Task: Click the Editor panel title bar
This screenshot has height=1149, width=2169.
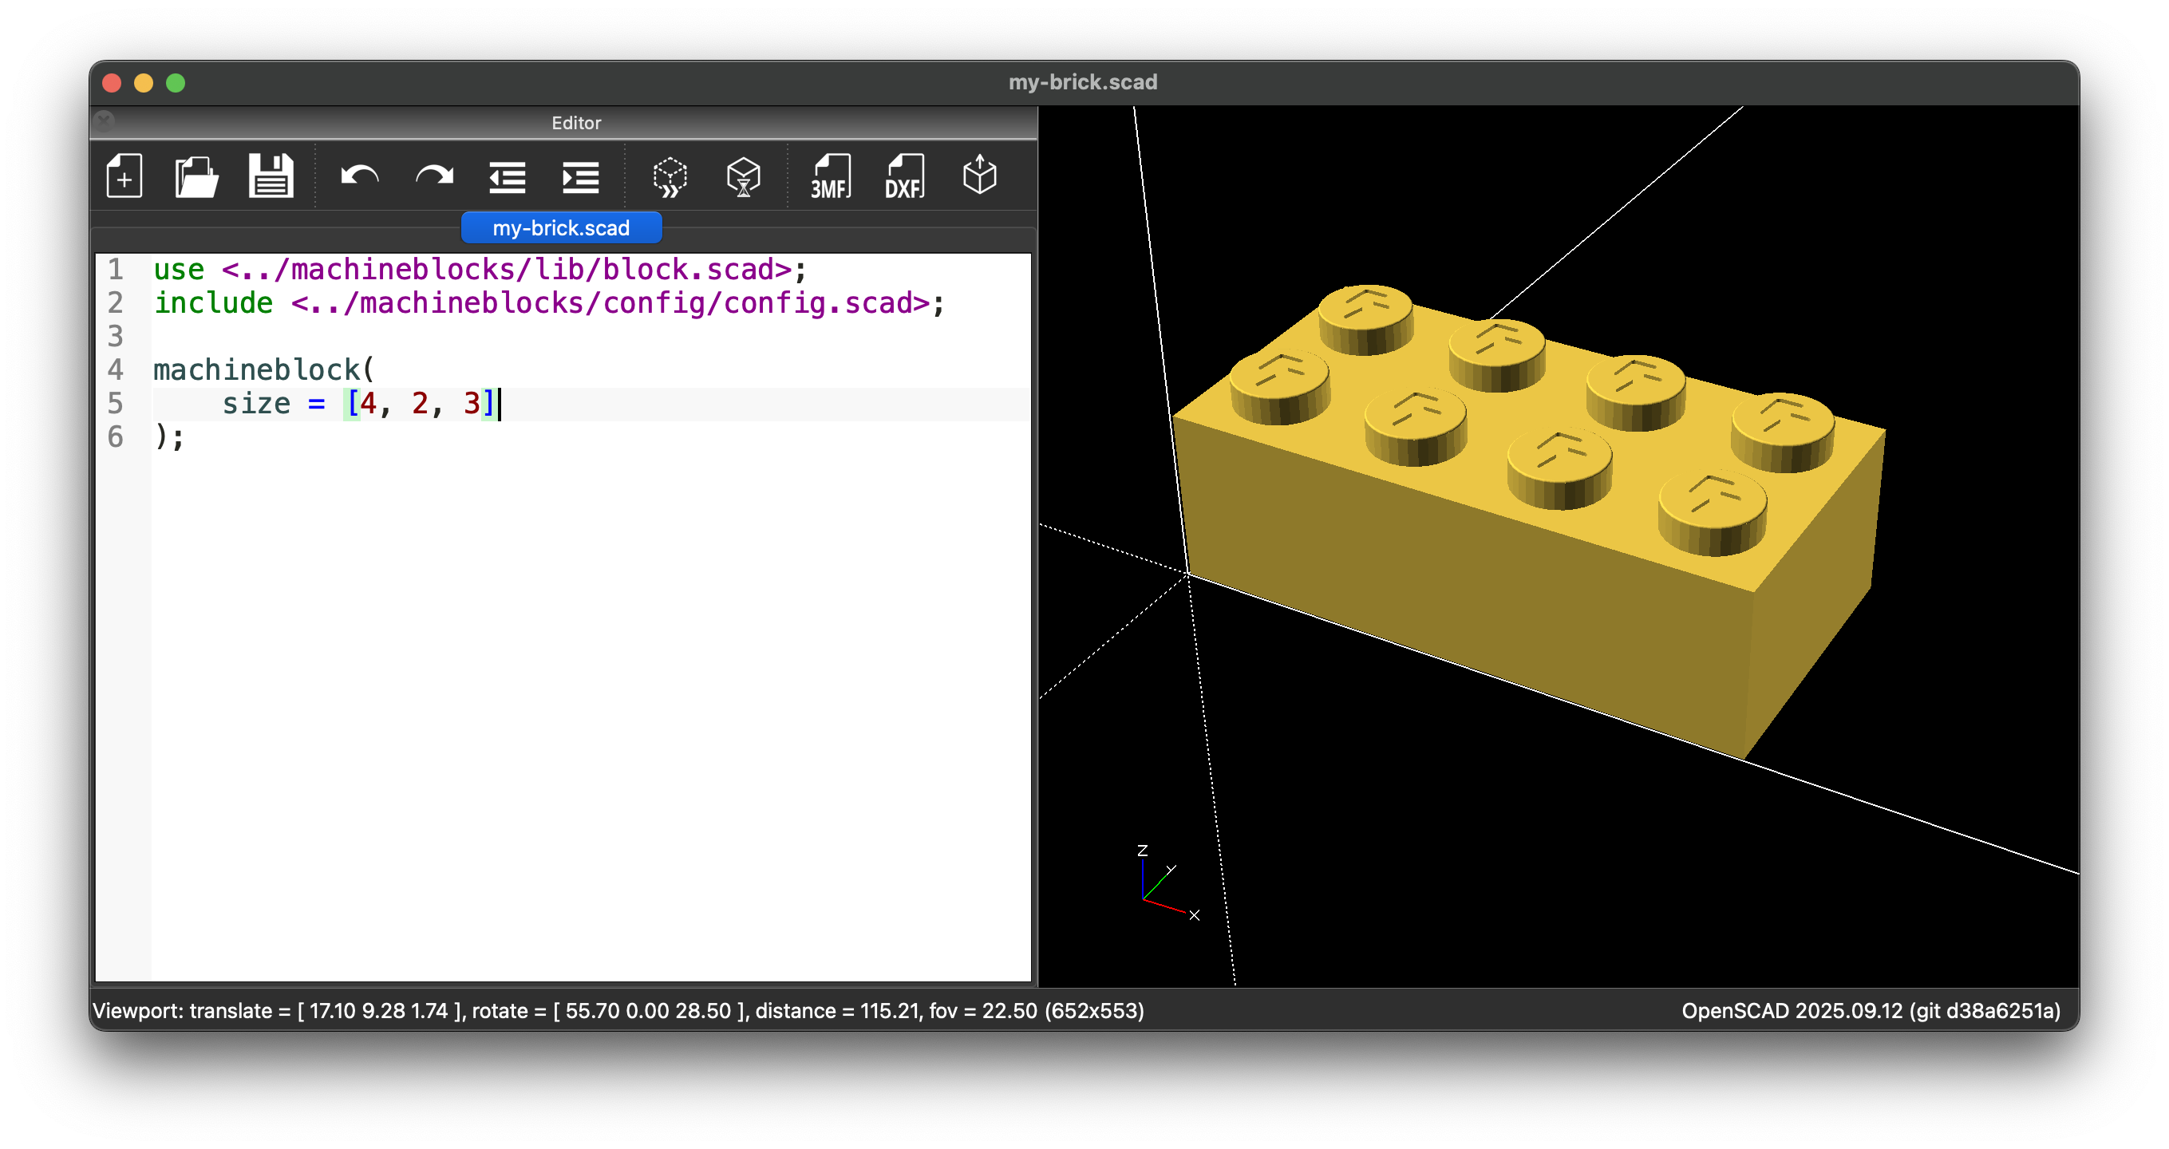Action: pos(576,123)
